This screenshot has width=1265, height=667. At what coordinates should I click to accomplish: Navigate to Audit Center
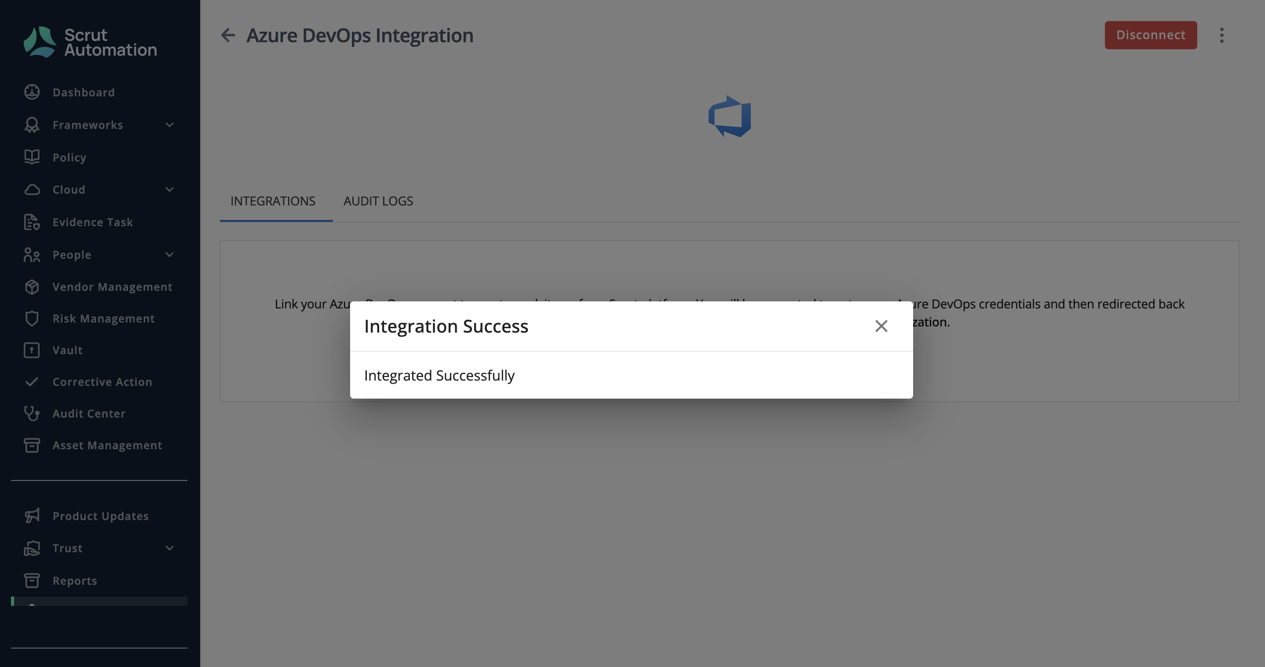click(x=89, y=414)
